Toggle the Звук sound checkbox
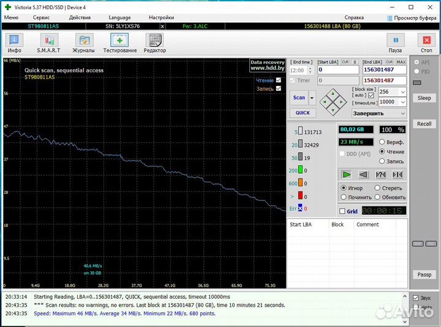 click(x=416, y=298)
